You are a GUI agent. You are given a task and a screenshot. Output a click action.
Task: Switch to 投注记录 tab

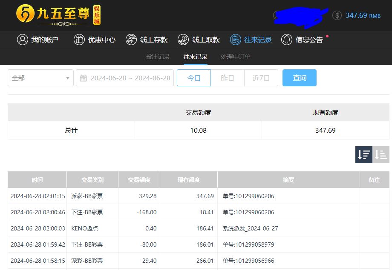[x=158, y=57]
